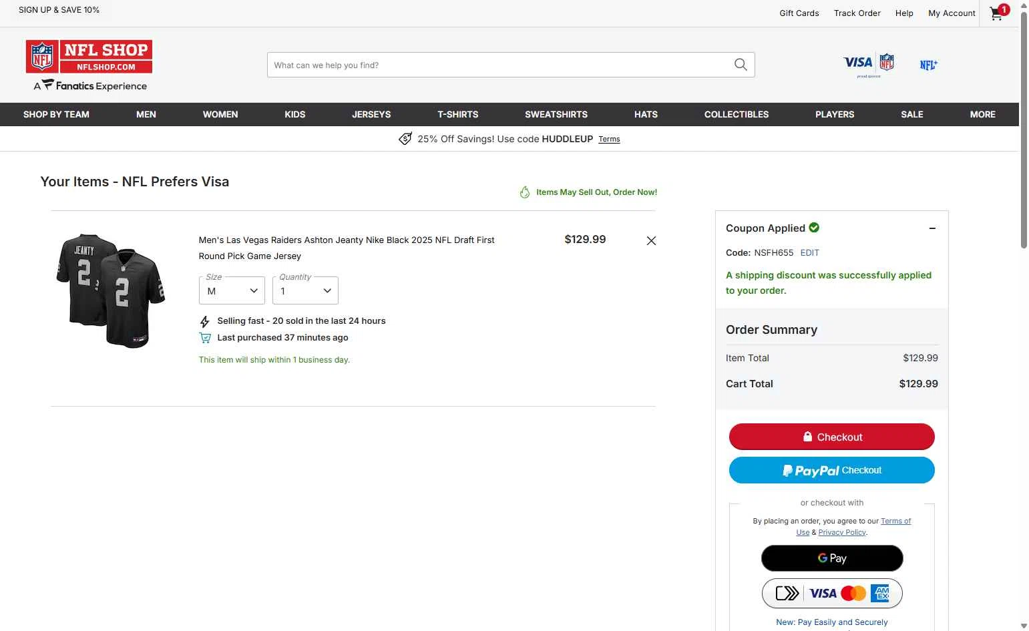Open the Quantity dropdown
The height and width of the screenshot is (631, 1029).
pos(305,291)
